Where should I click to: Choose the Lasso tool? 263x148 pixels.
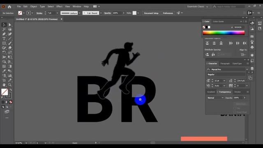(x=10, y=30)
